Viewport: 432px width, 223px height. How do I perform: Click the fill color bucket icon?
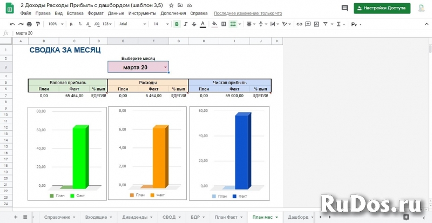coord(214,24)
